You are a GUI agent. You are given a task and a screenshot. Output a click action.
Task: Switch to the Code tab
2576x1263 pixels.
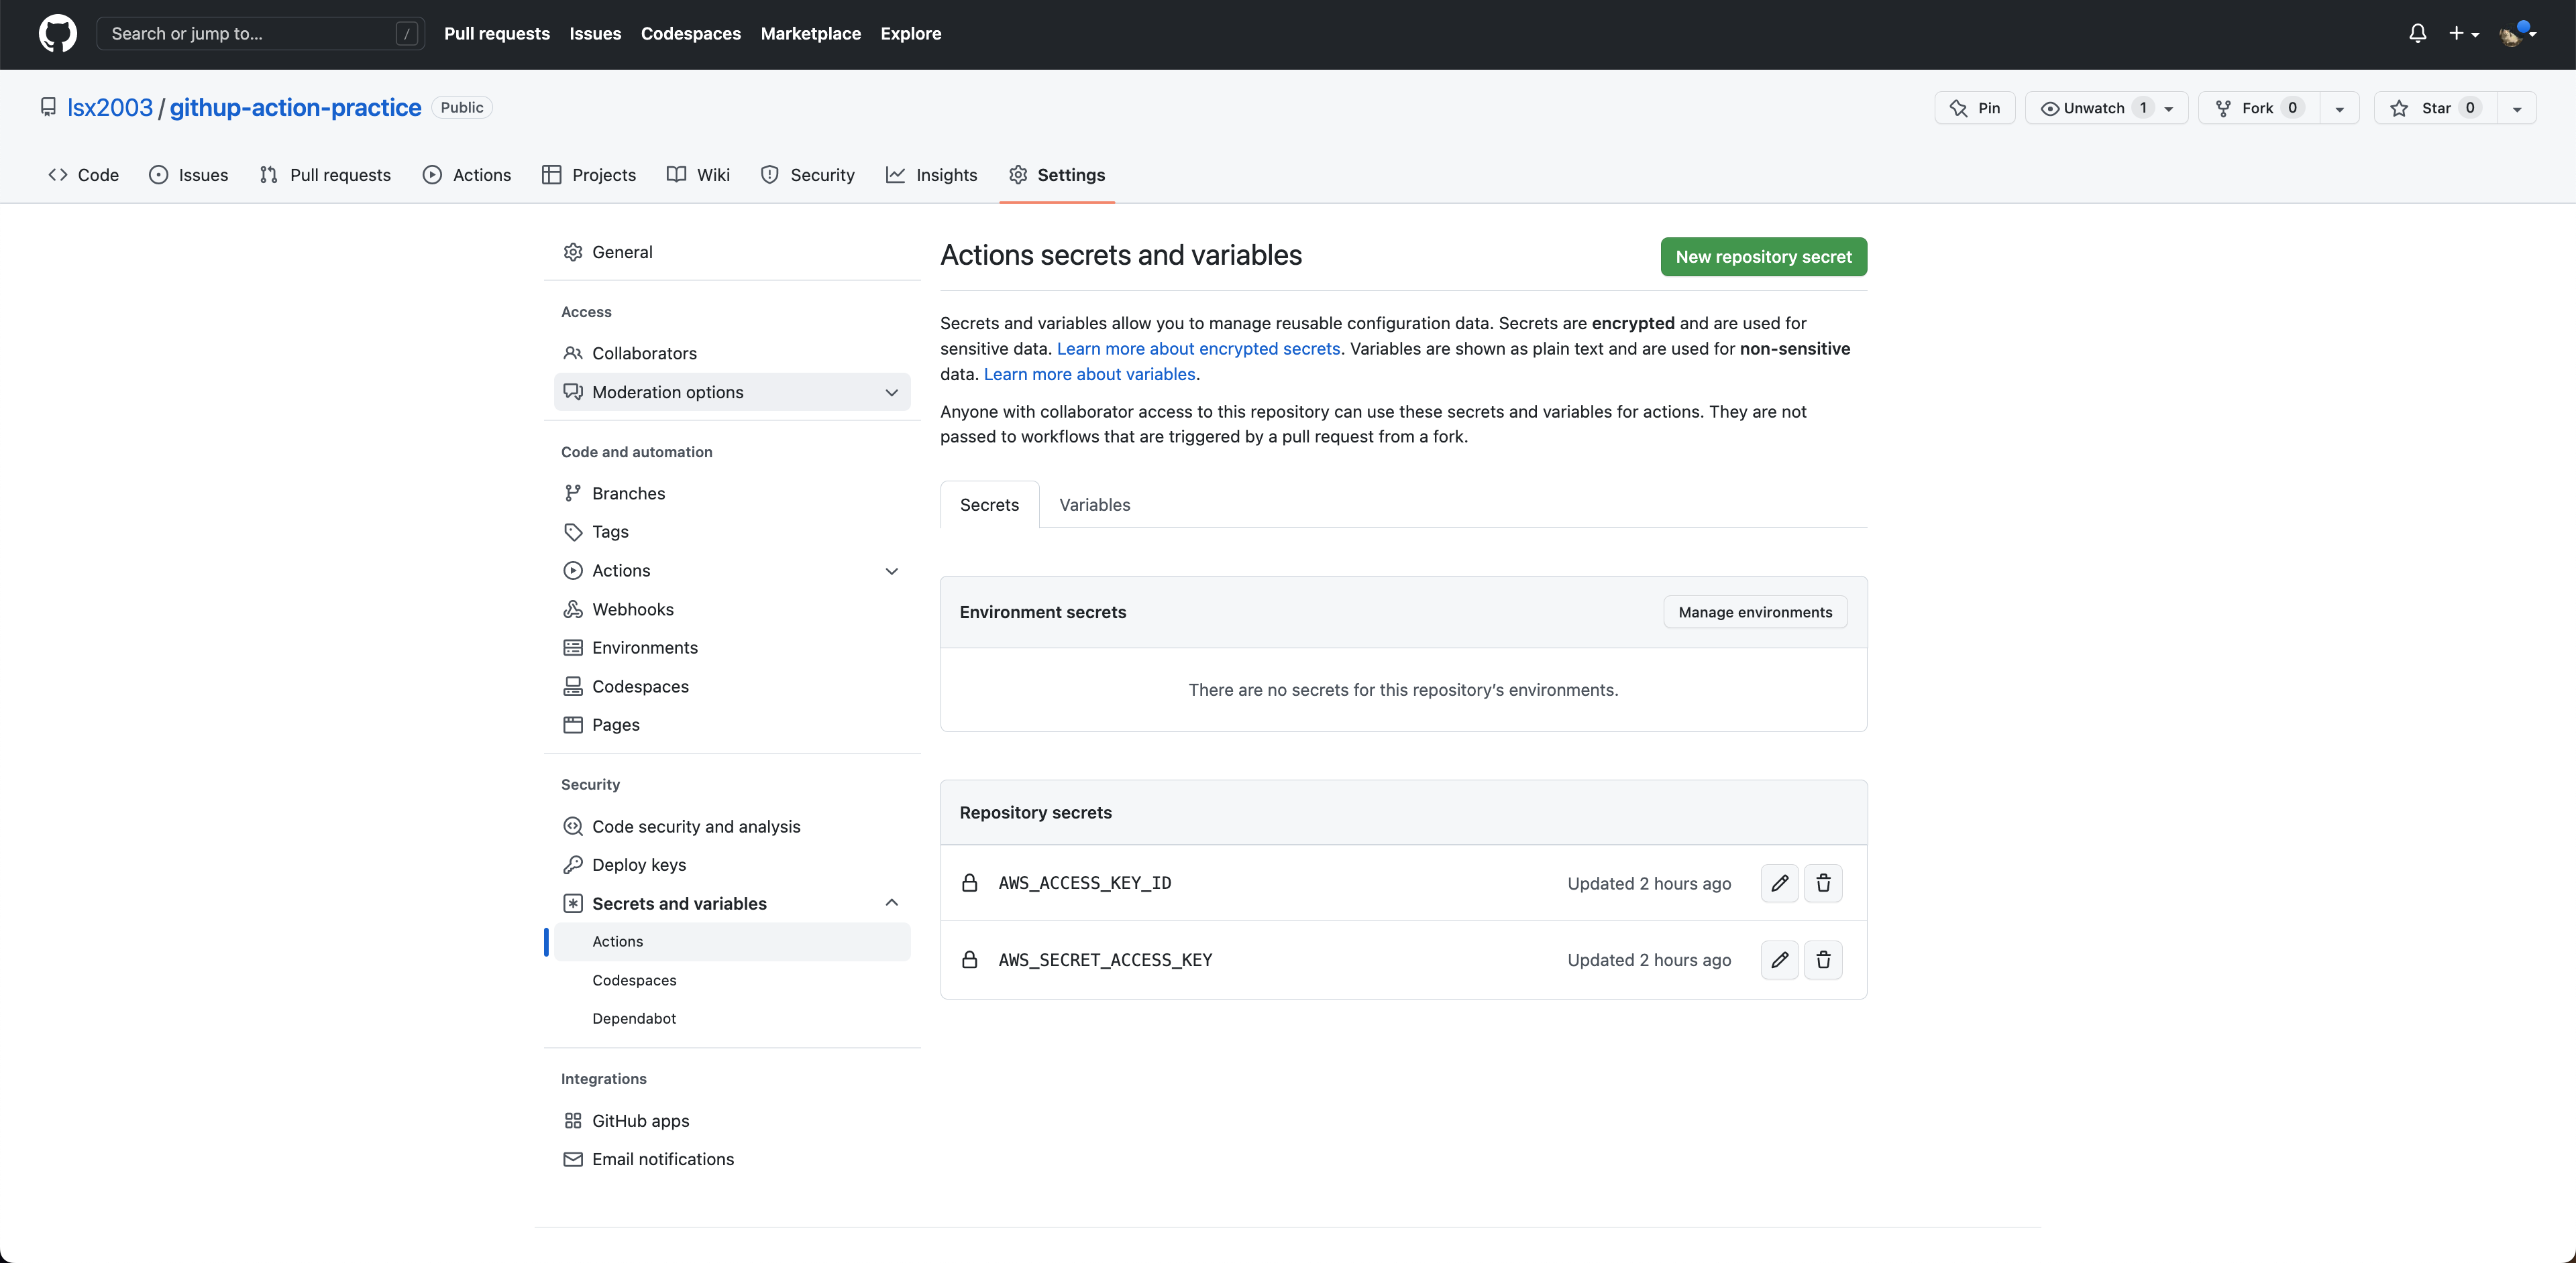tap(84, 175)
